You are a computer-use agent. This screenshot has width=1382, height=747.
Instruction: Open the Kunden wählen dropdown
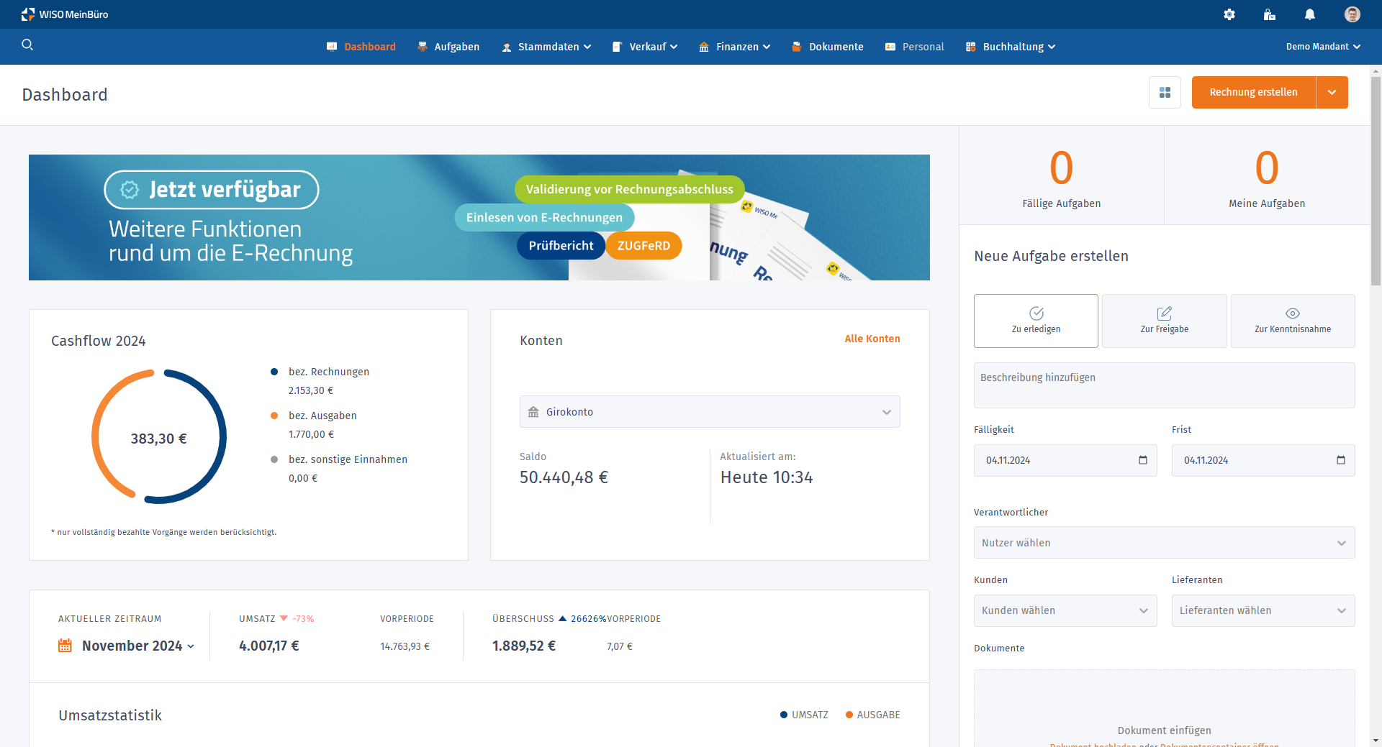point(1065,610)
